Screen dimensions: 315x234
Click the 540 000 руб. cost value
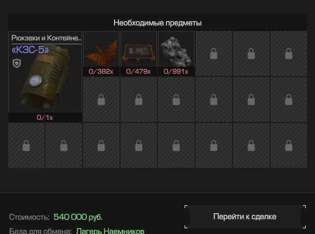click(78, 217)
